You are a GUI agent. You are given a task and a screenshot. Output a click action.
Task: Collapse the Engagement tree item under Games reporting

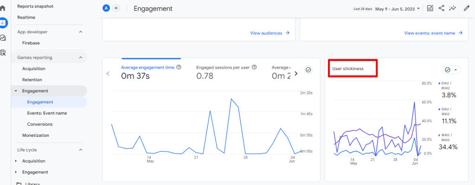tap(16, 91)
